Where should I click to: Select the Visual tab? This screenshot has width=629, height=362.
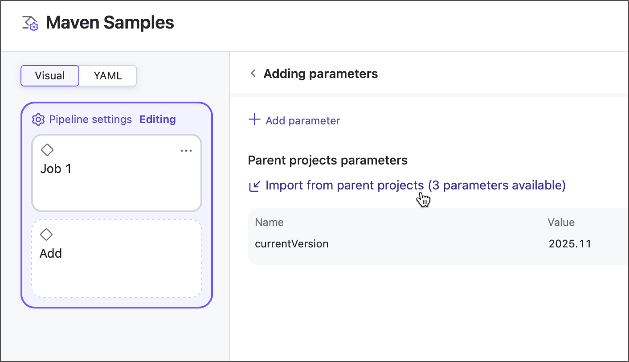click(49, 76)
